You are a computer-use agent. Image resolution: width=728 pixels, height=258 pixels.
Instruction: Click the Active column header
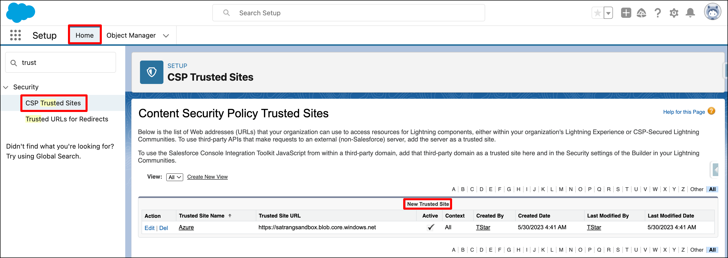(430, 216)
